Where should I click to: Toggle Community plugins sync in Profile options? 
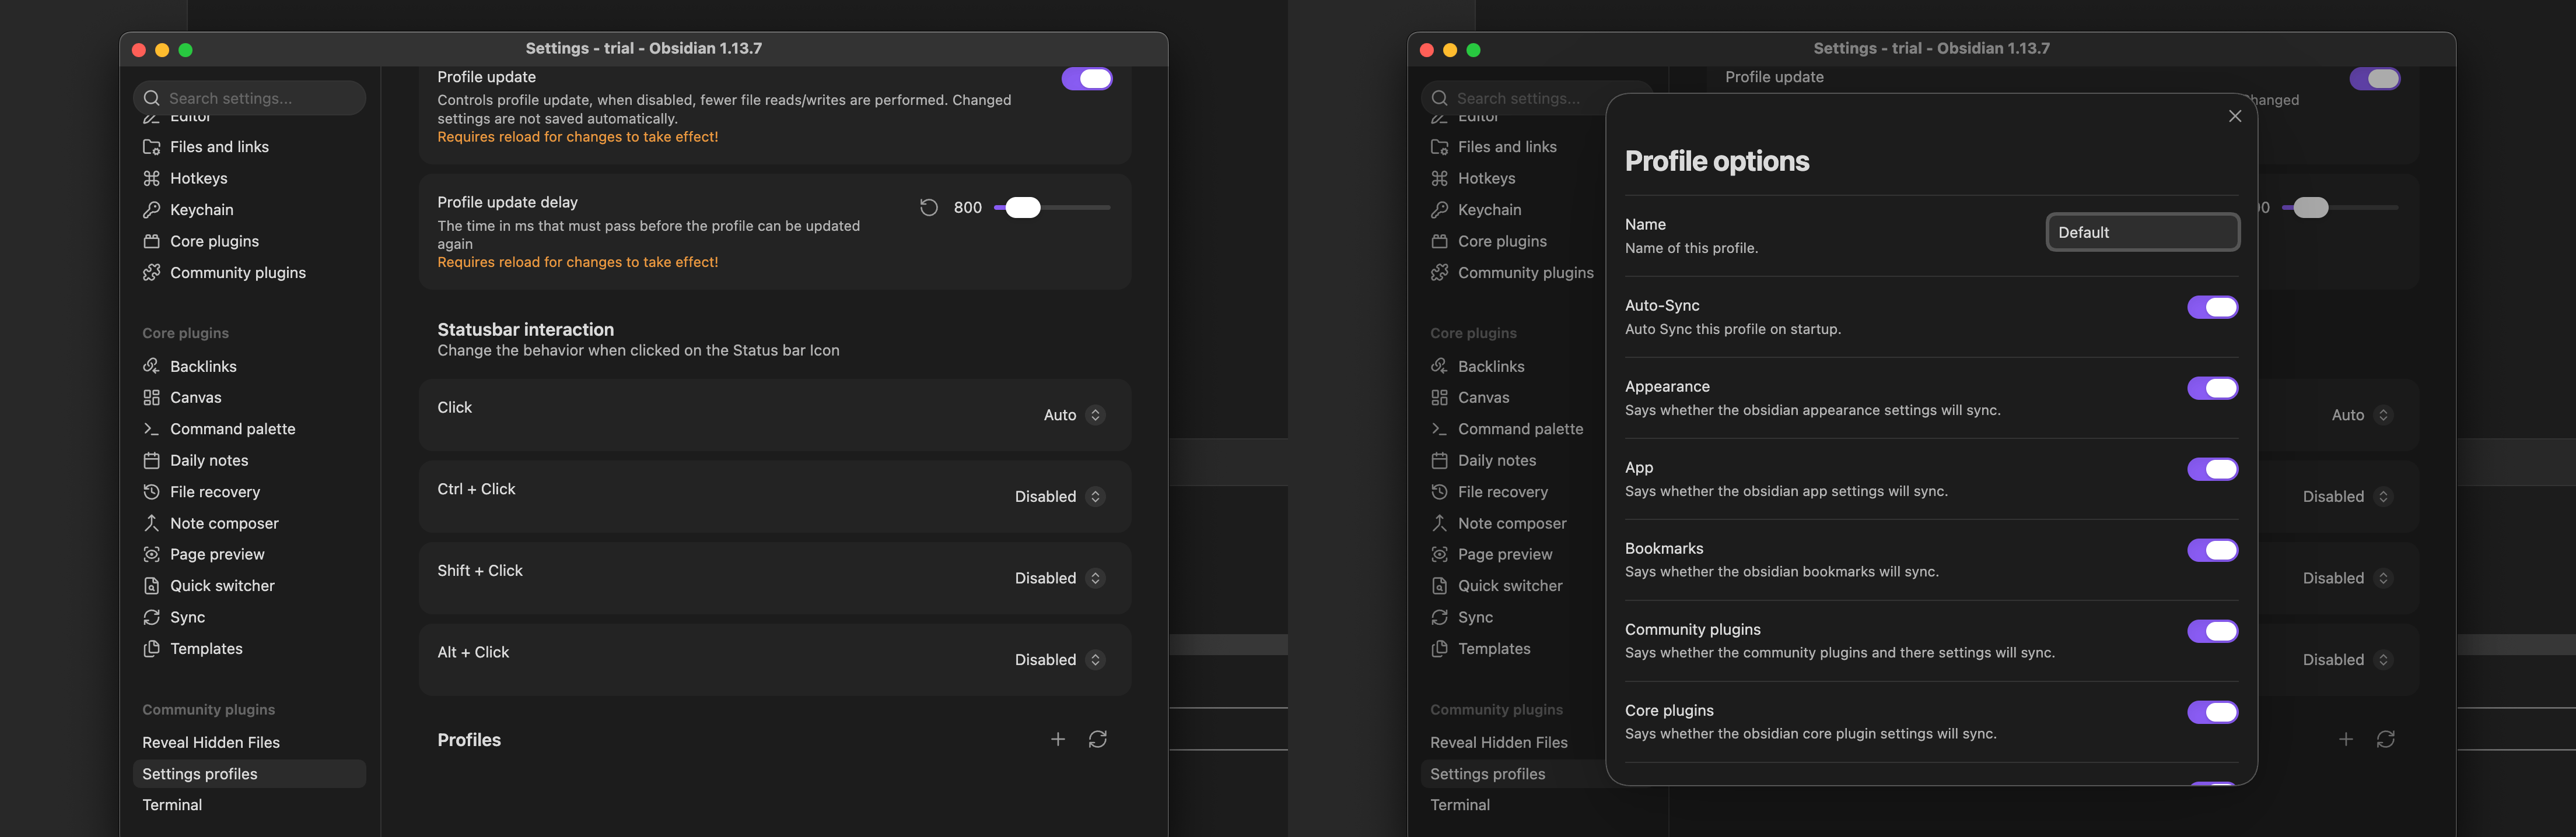pyautogui.click(x=2212, y=631)
